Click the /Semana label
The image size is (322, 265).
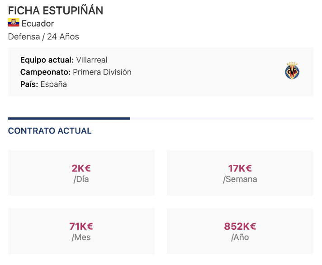[x=240, y=179]
